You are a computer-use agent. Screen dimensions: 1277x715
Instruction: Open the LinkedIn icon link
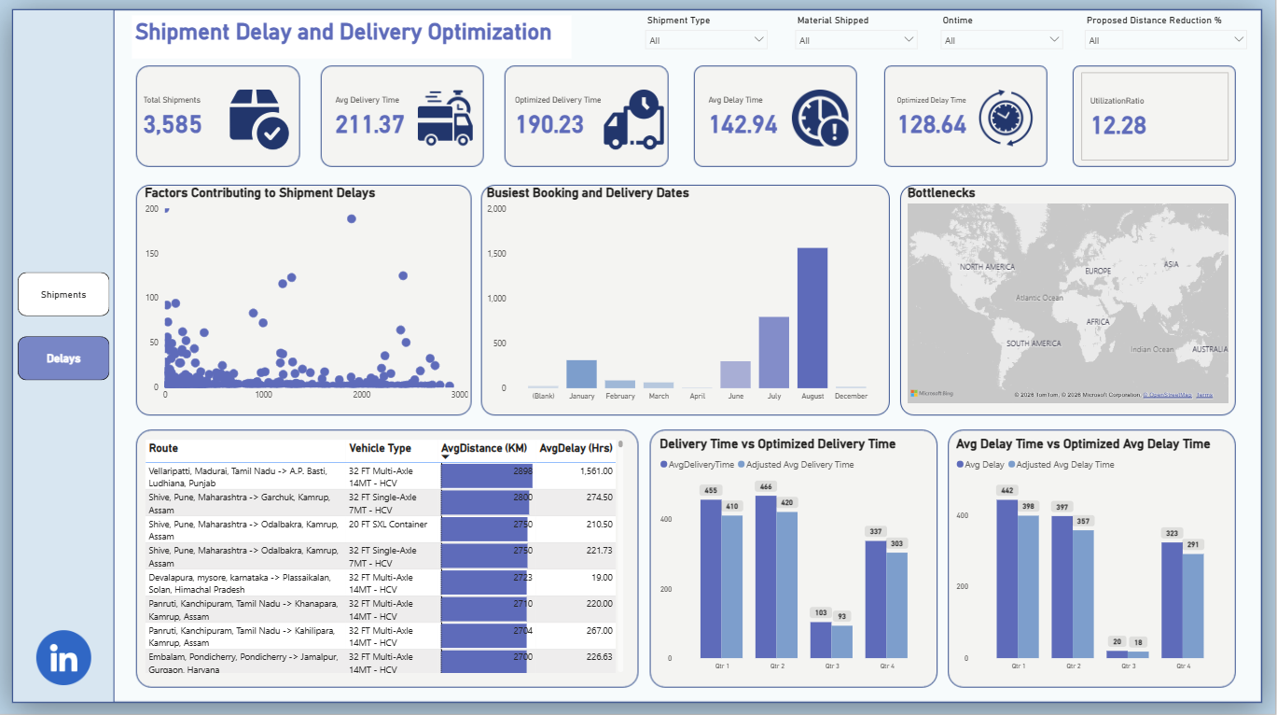pyautogui.click(x=63, y=658)
